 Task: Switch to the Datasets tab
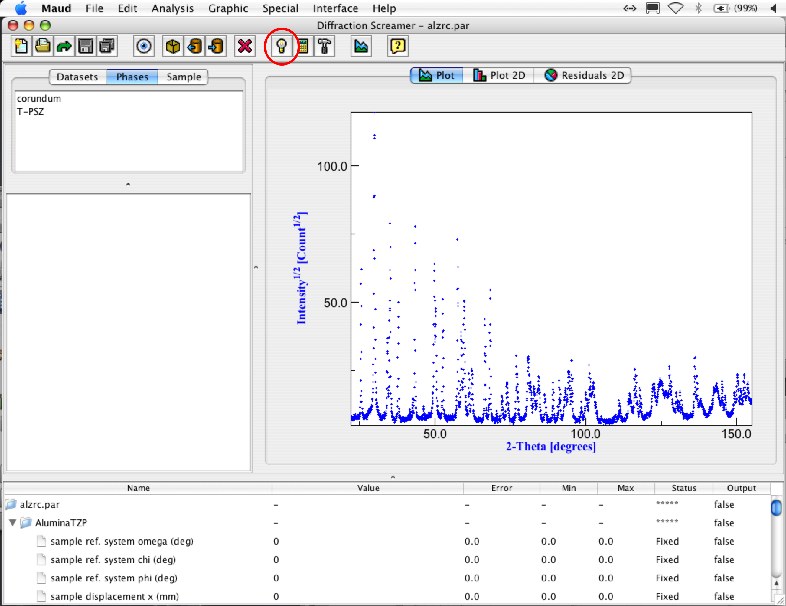click(x=77, y=77)
